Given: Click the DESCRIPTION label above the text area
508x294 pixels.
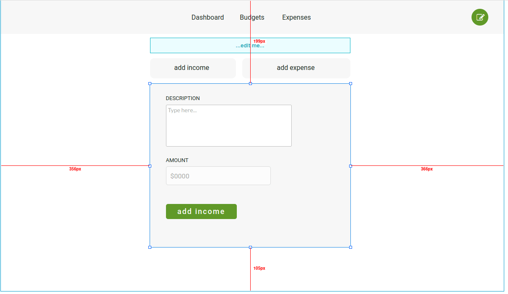Looking at the screenshot, I should pyautogui.click(x=183, y=98).
